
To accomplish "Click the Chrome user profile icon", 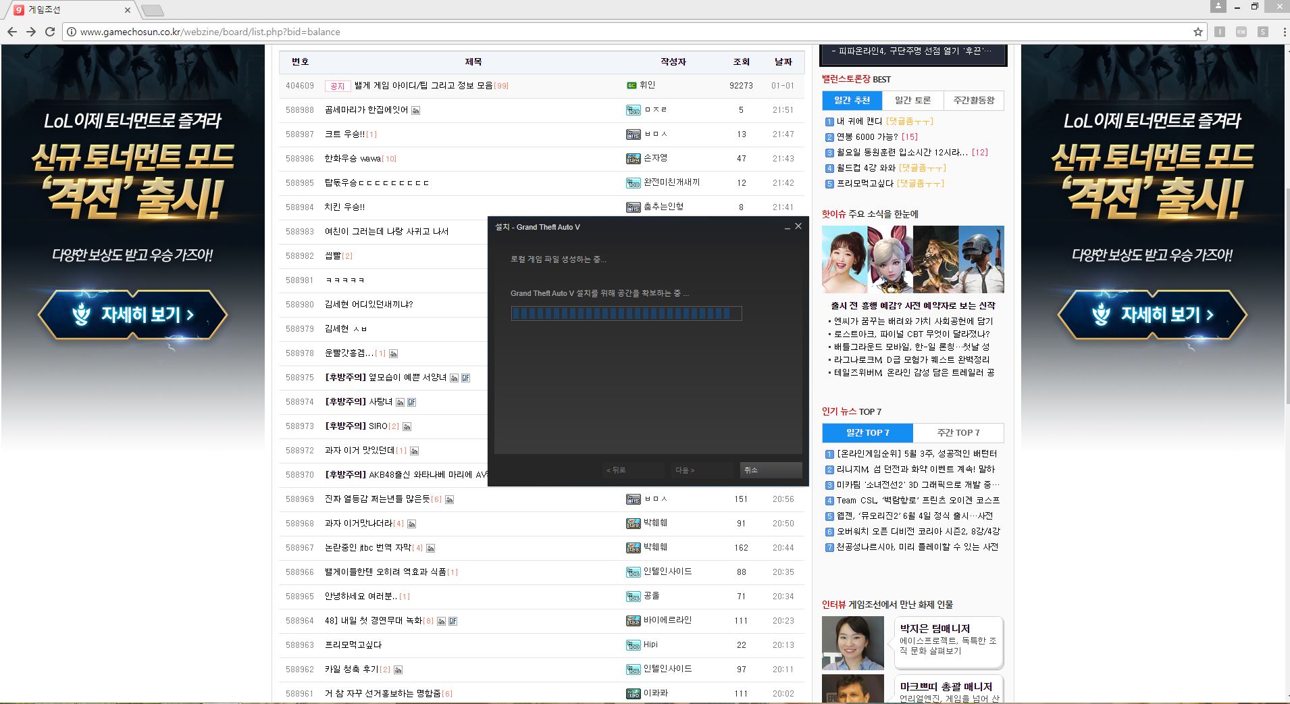I will coord(1218,7).
